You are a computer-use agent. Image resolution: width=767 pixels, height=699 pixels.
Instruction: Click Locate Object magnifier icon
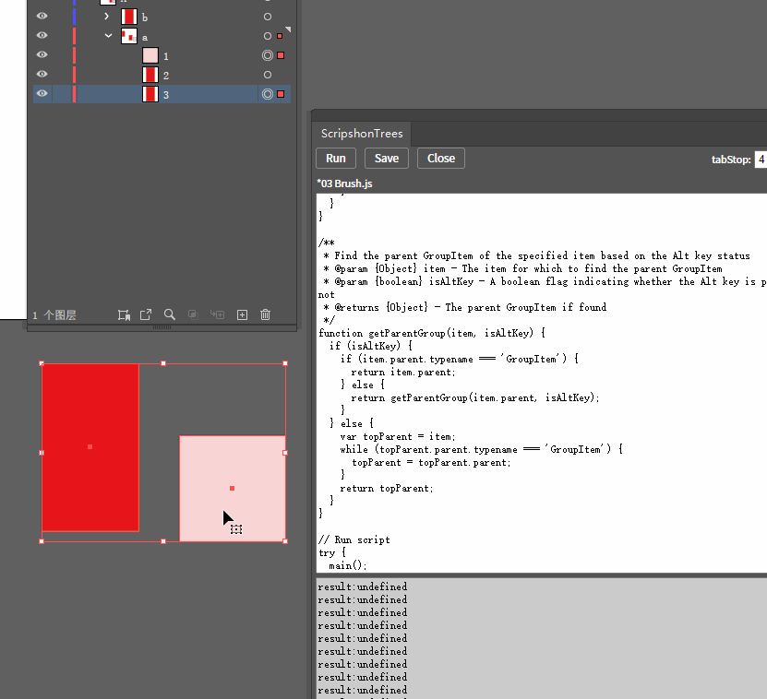[x=169, y=314]
